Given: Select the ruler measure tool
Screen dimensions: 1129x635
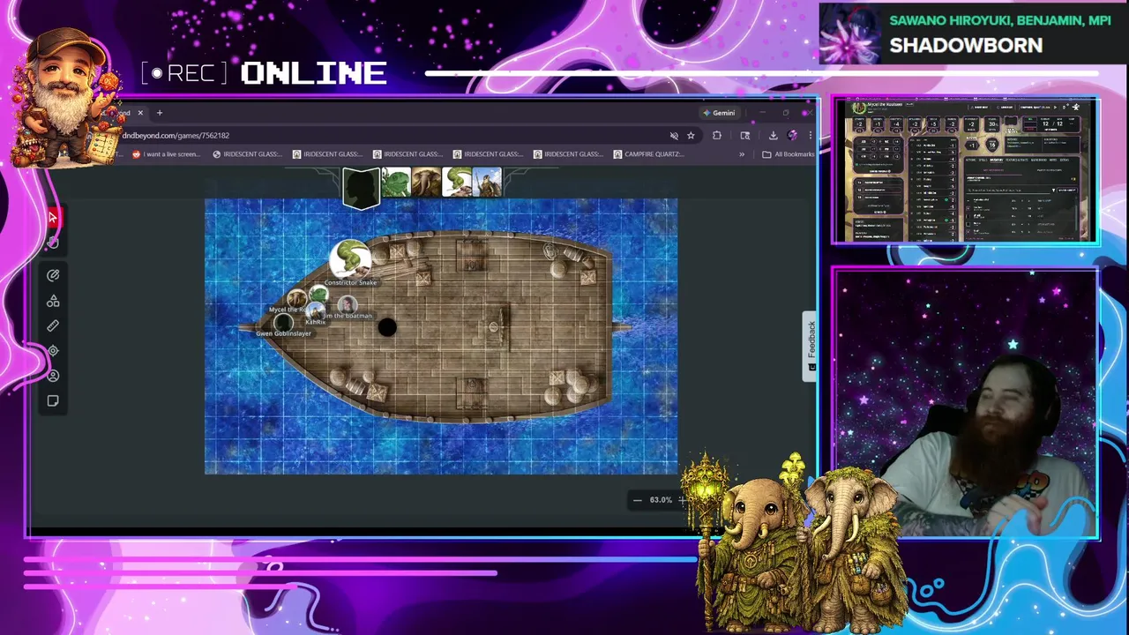Looking at the screenshot, I should pos(53,325).
